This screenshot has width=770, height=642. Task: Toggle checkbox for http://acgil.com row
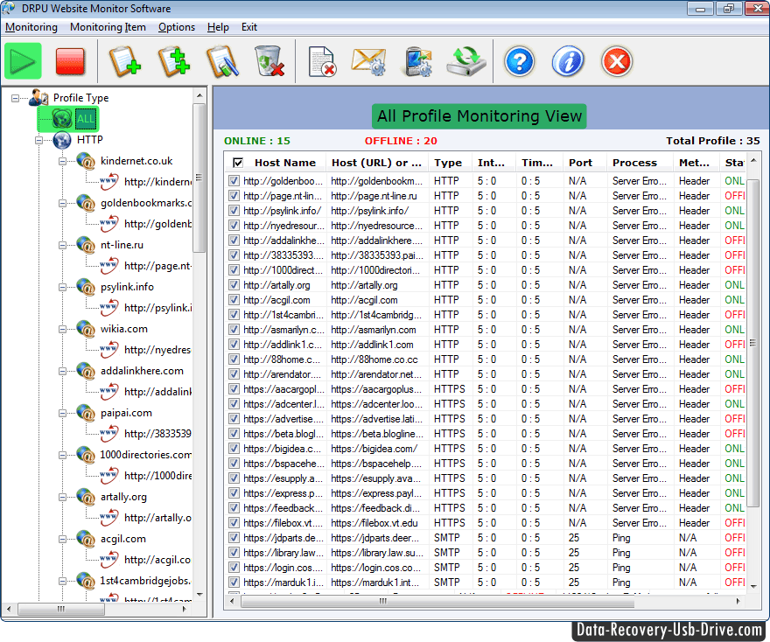click(x=234, y=299)
